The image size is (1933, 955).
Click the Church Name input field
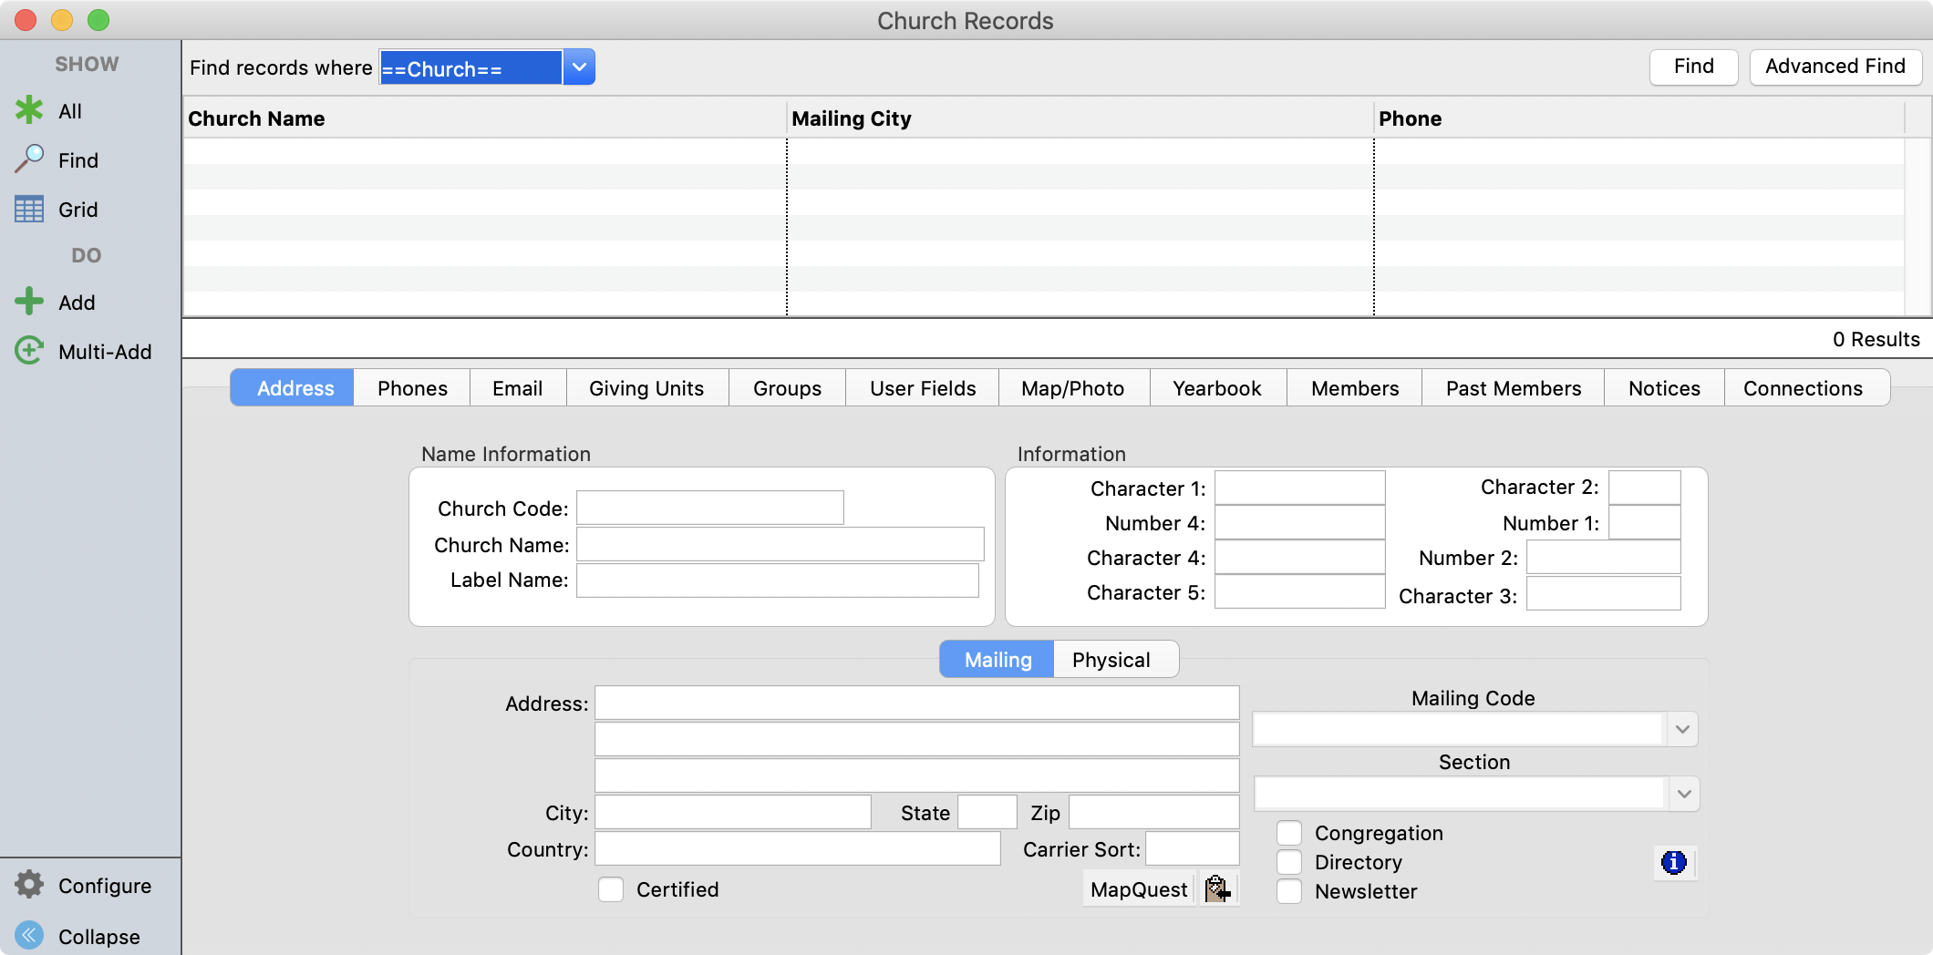point(780,545)
